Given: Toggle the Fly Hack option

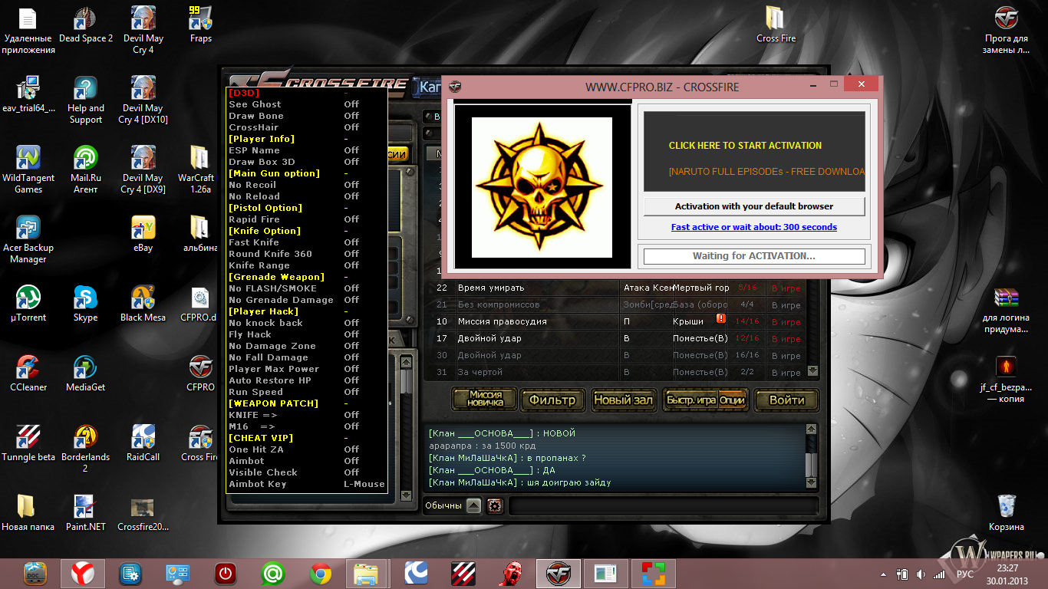Looking at the screenshot, I should click(307, 334).
